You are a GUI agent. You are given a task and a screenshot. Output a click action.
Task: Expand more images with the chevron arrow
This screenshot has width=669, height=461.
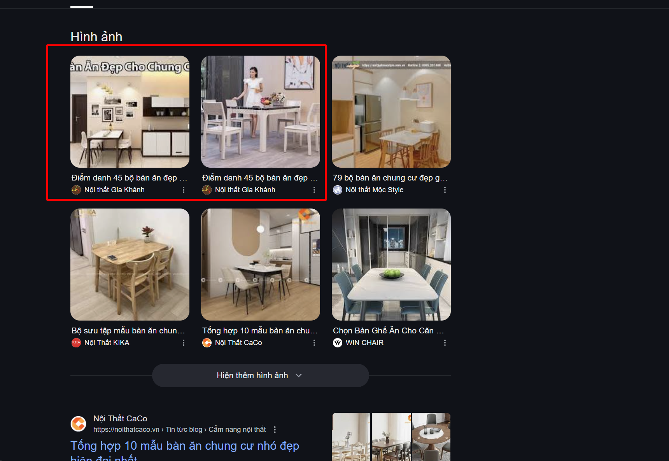[299, 375]
